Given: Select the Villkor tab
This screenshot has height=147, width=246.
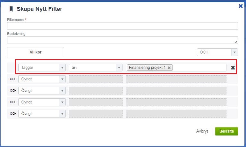Looking at the screenshot, I should (x=36, y=52).
